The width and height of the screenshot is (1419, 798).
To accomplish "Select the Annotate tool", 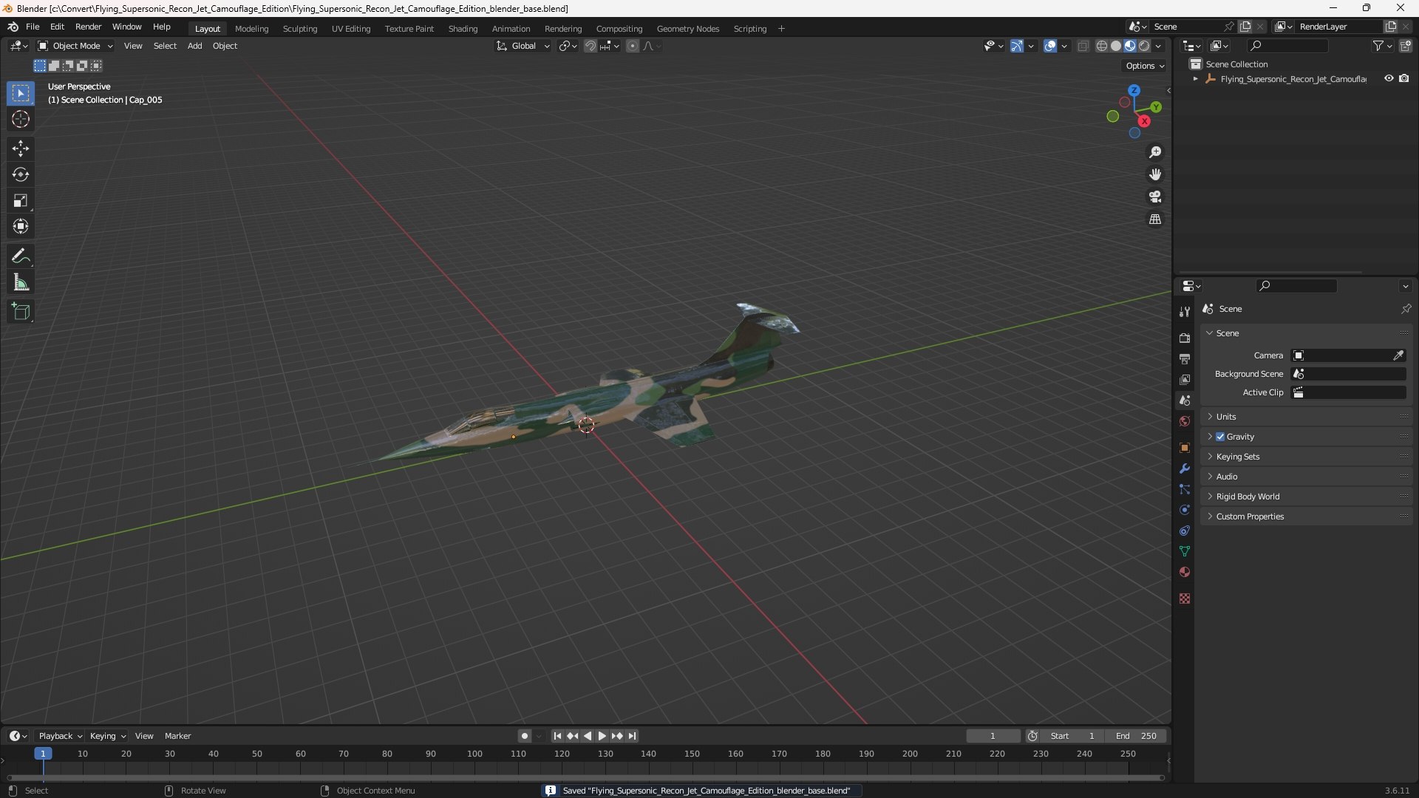I will pyautogui.click(x=21, y=256).
